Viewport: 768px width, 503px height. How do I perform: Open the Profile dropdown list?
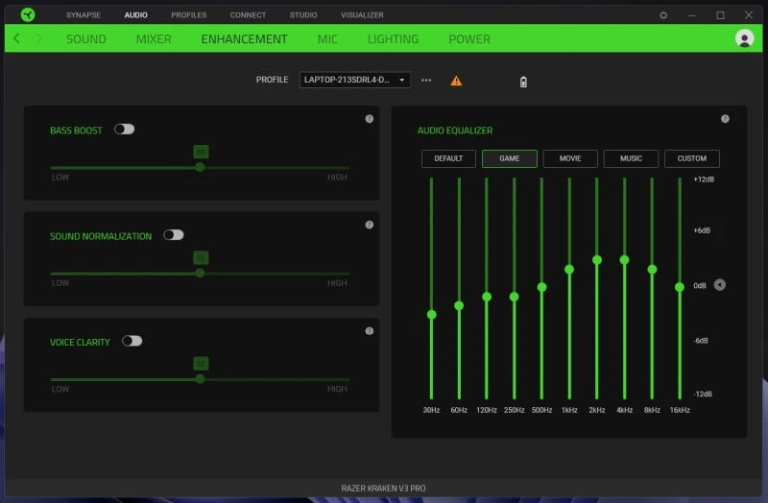pyautogui.click(x=355, y=80)
